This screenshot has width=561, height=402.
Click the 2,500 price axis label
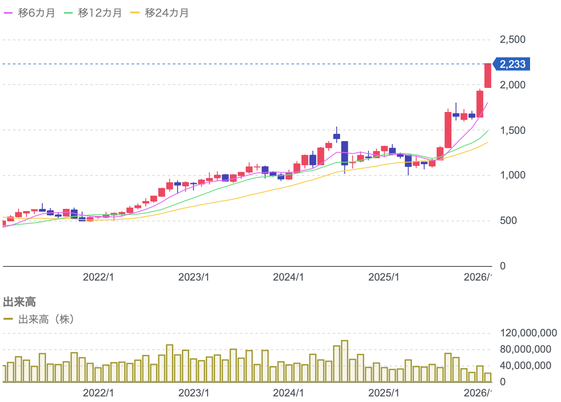(x=512, y=39)
